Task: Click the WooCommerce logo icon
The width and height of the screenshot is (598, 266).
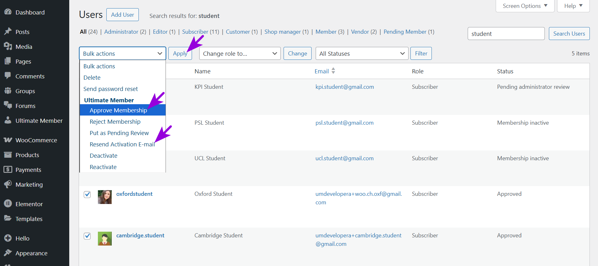Action: click(8, 140)
